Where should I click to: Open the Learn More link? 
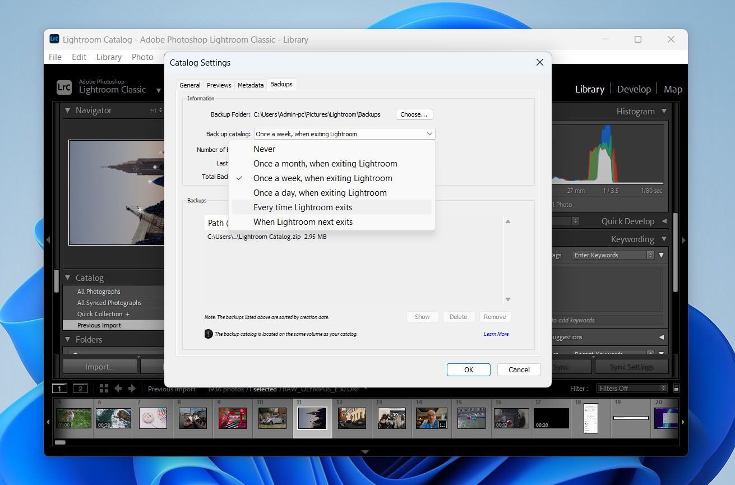[496, 334]
